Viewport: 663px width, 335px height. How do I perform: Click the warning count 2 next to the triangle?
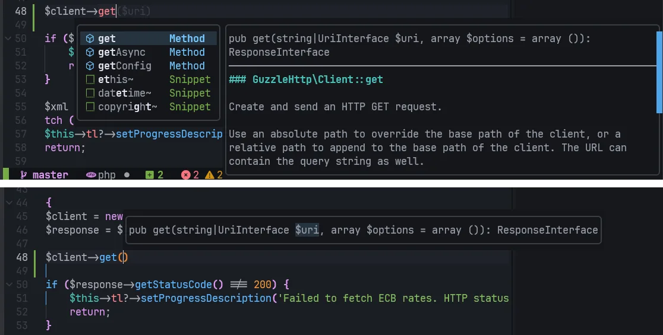pyautogui.click(x=219, y=175)
